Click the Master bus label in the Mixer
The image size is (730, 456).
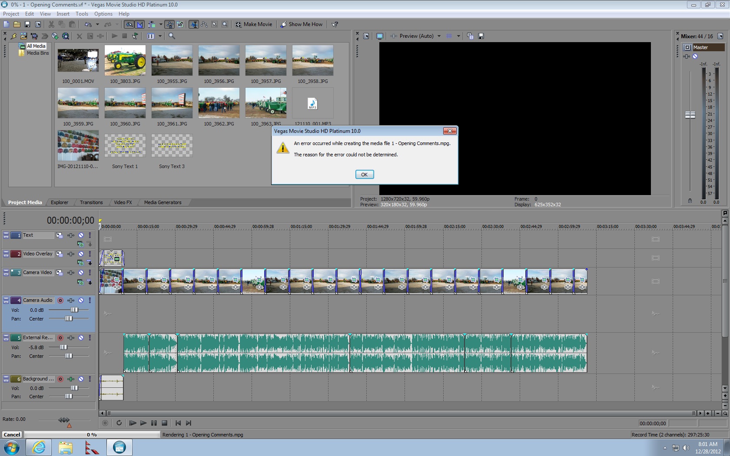pos(709,47)
